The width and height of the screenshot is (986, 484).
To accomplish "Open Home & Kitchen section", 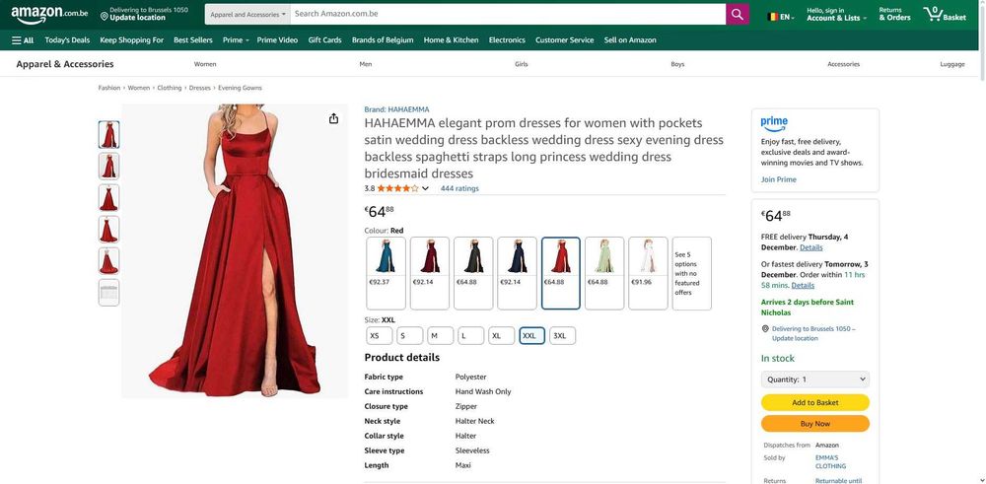I will click(x=451, y=40).
